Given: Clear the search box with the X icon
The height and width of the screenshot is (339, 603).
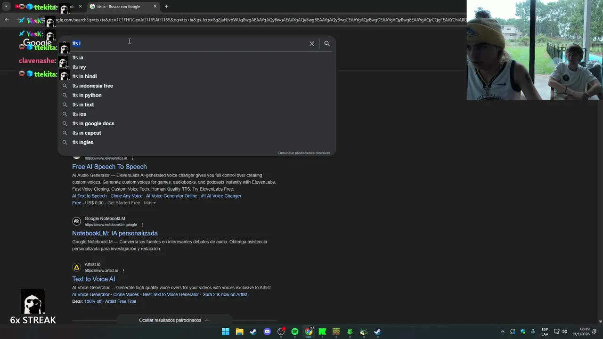Looking at the screenshot, I should [311, 43].
